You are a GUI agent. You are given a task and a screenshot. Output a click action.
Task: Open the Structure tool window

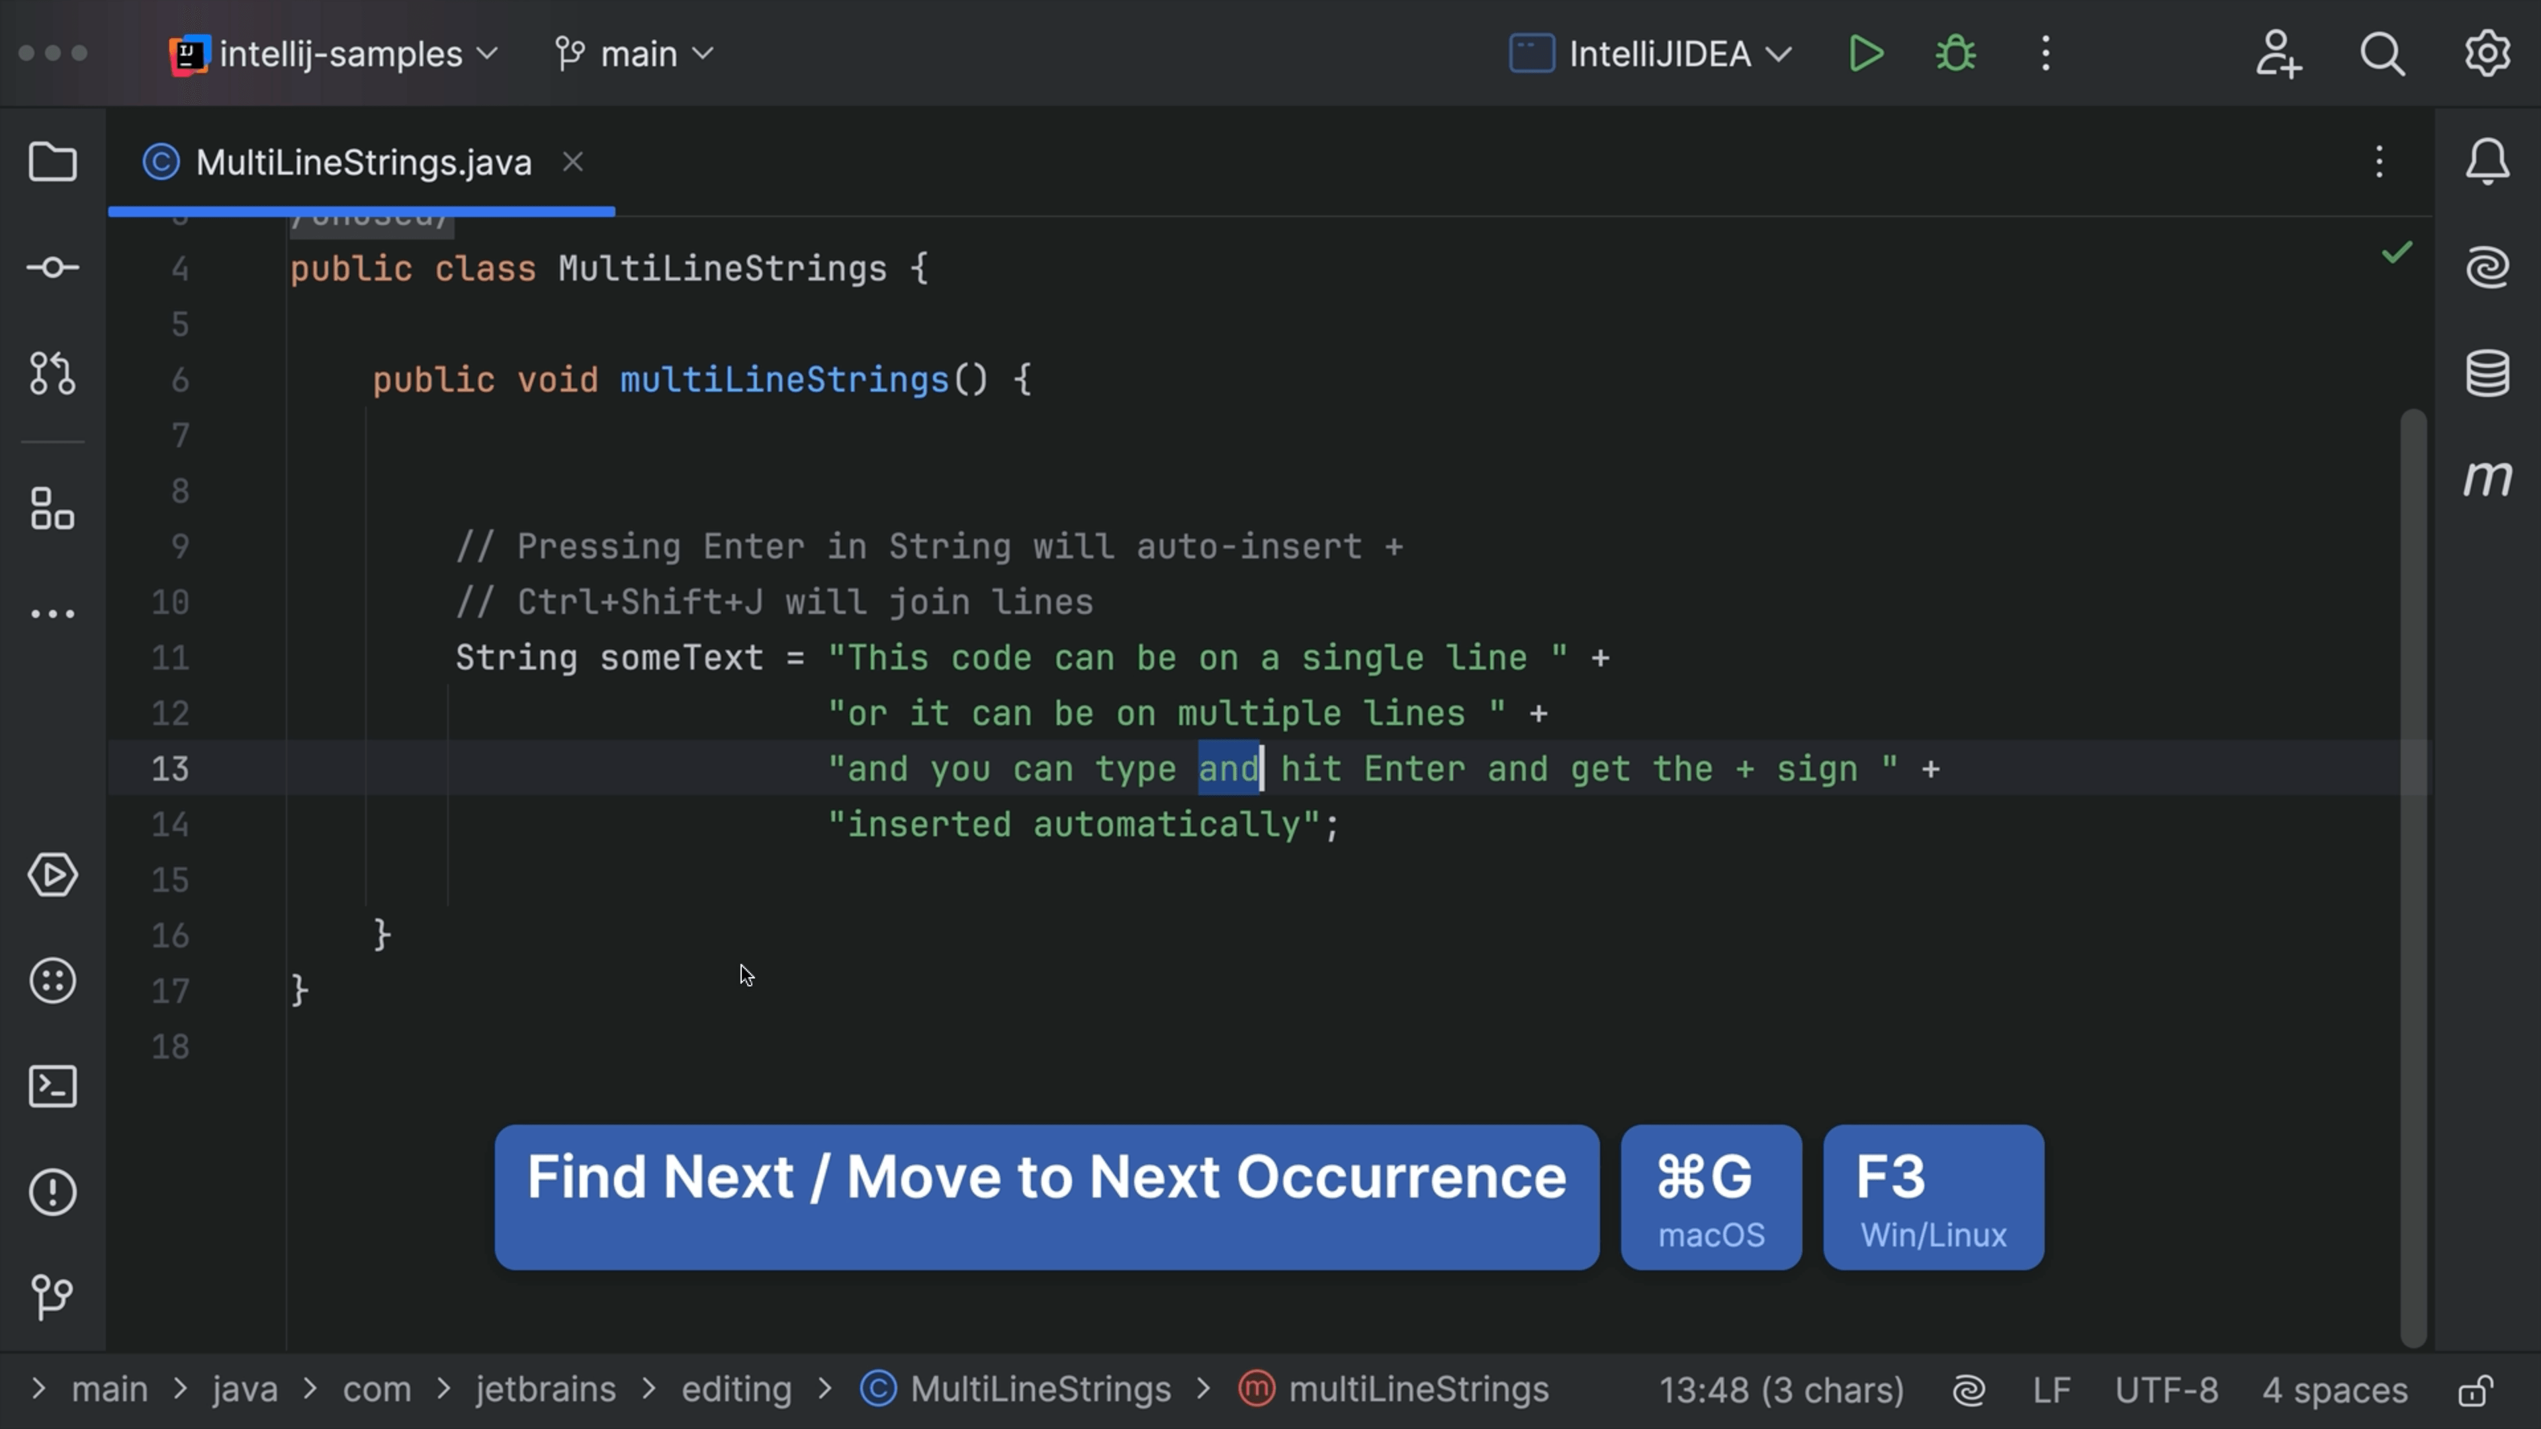point(52,509)
